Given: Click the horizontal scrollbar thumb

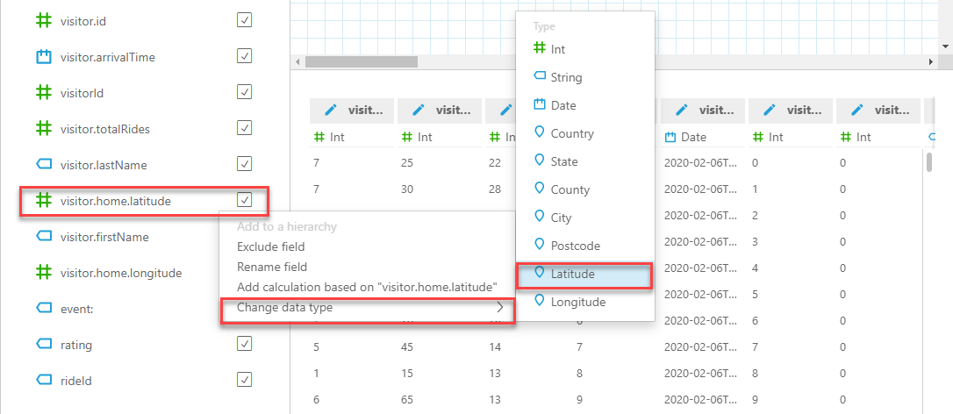Looking at the screenshot, I should tap(361, 61).
